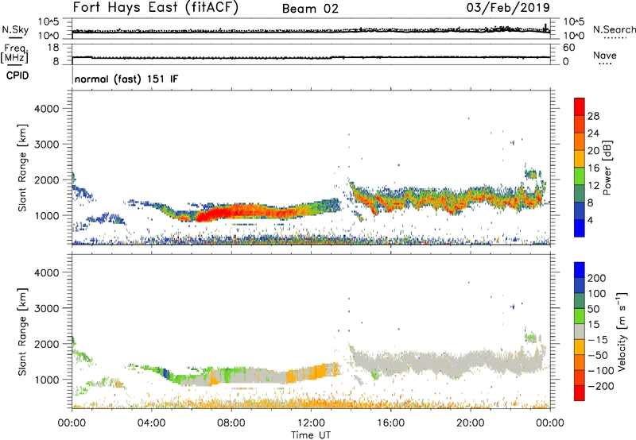This screenshot has width=636, height=440.
Task: Click the power panel 'Slant Range [km]' label
Action: (x=22, y=168)
